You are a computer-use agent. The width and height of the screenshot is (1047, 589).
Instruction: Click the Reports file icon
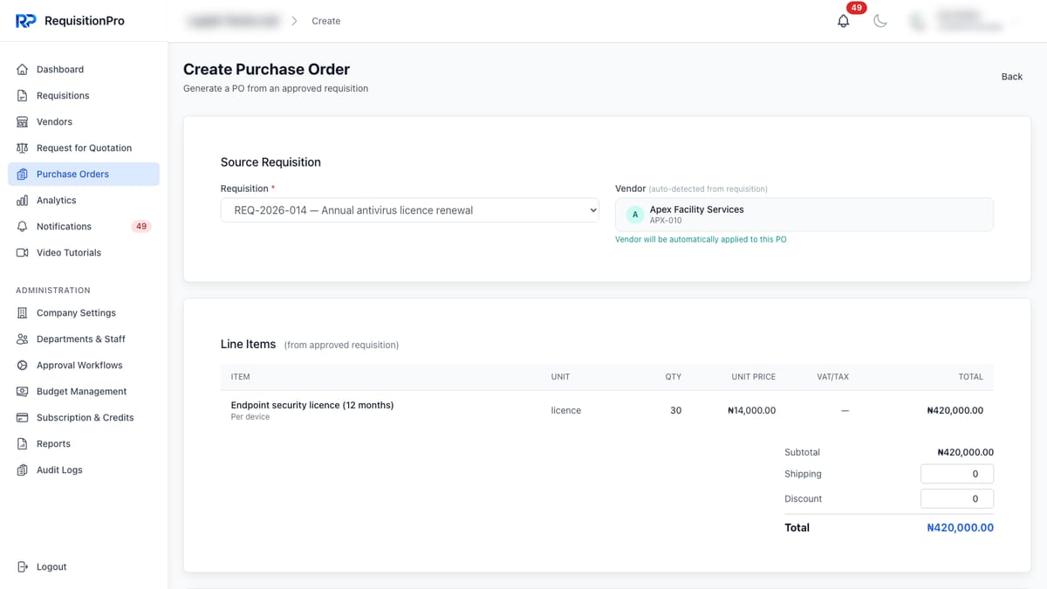[x=23, y=444]
